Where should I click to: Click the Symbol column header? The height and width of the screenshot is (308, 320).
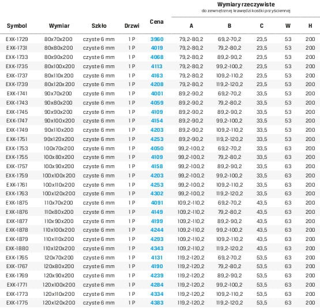coord(17,26)
